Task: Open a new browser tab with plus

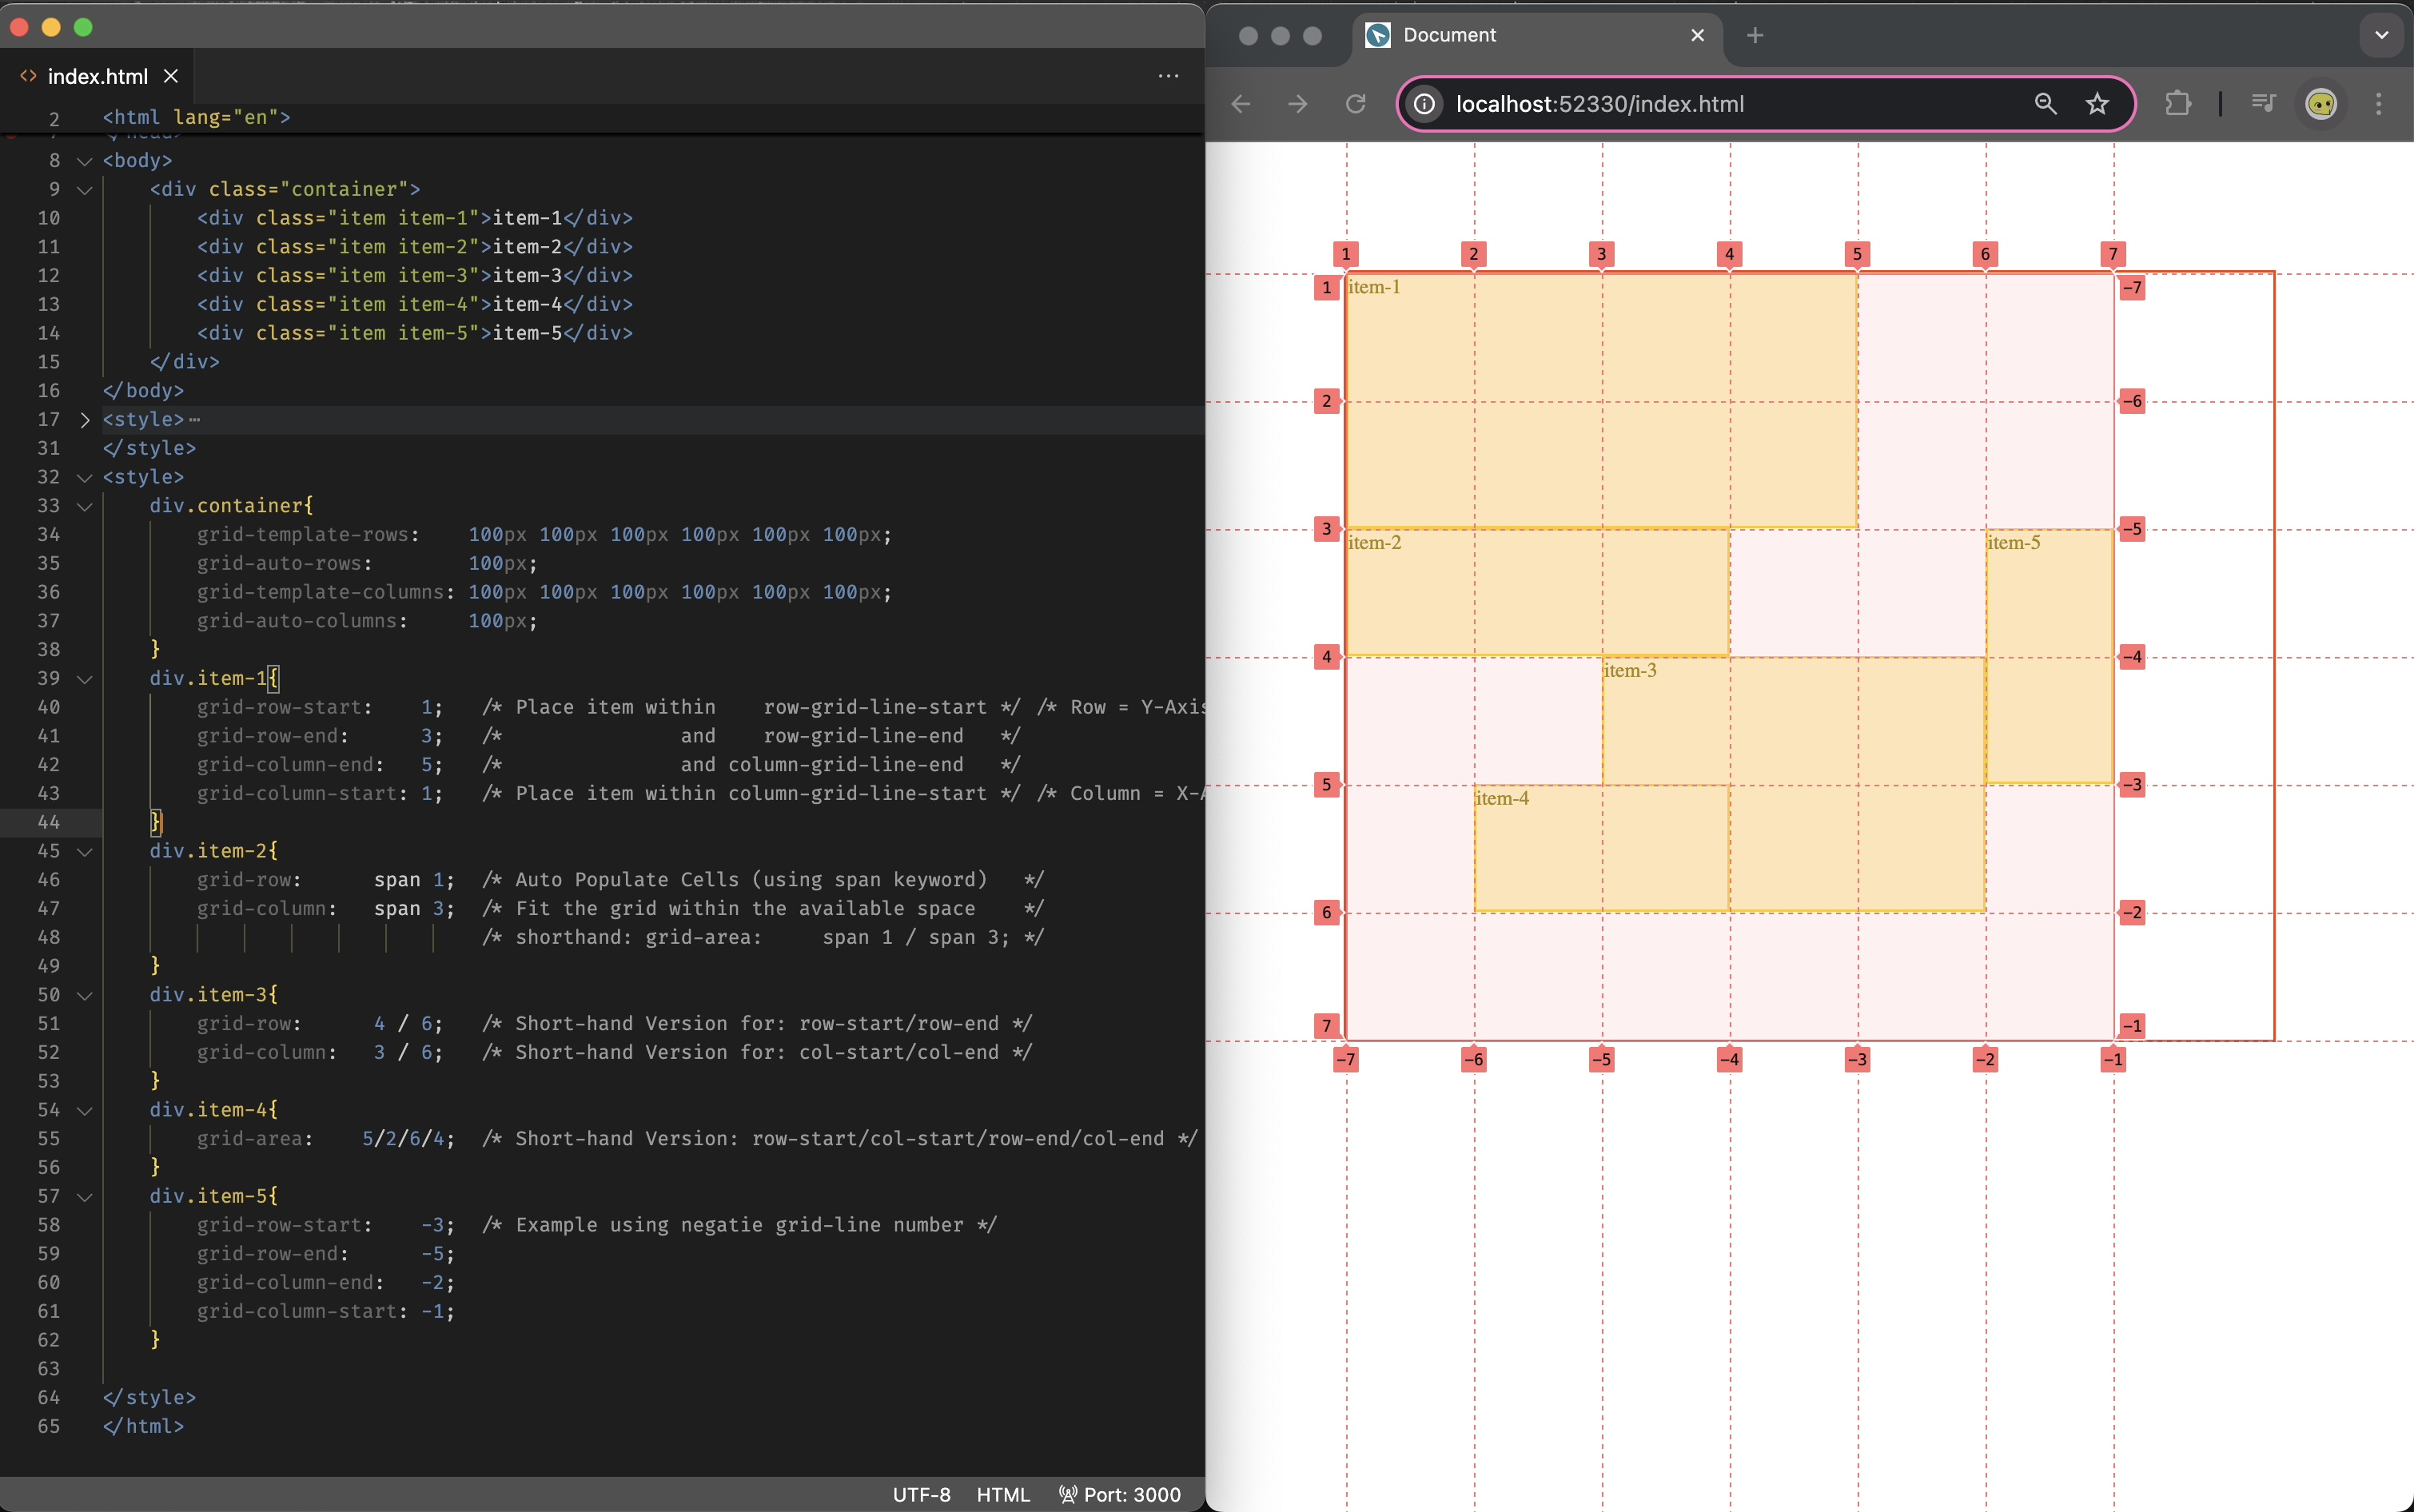Action: pos(1755,36)
